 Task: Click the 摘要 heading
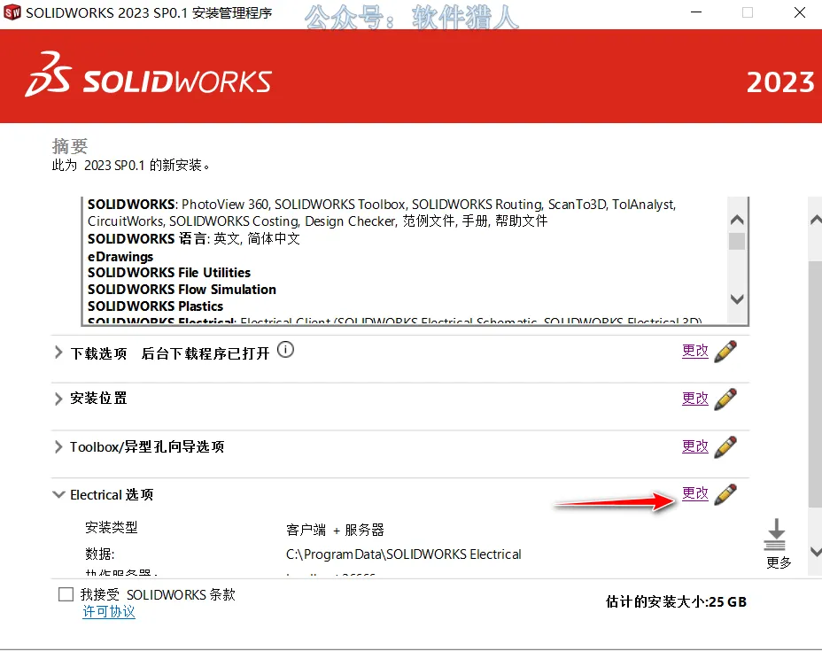(x=70, y=146)
